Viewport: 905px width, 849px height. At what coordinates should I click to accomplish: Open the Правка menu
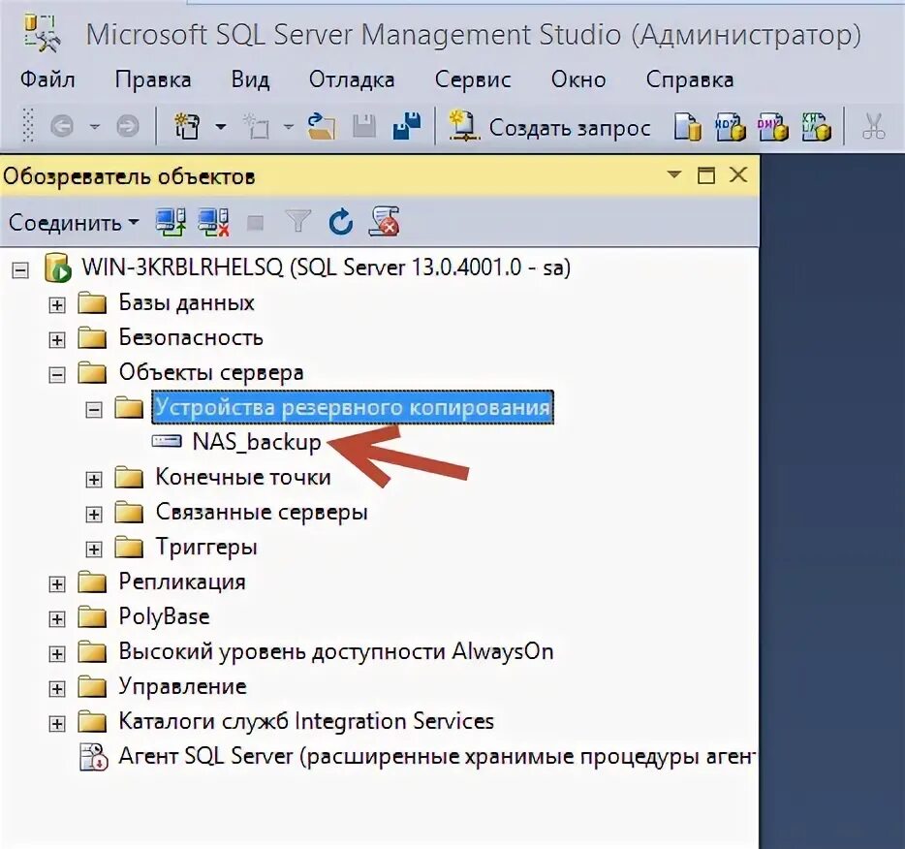tap(153, 79)
